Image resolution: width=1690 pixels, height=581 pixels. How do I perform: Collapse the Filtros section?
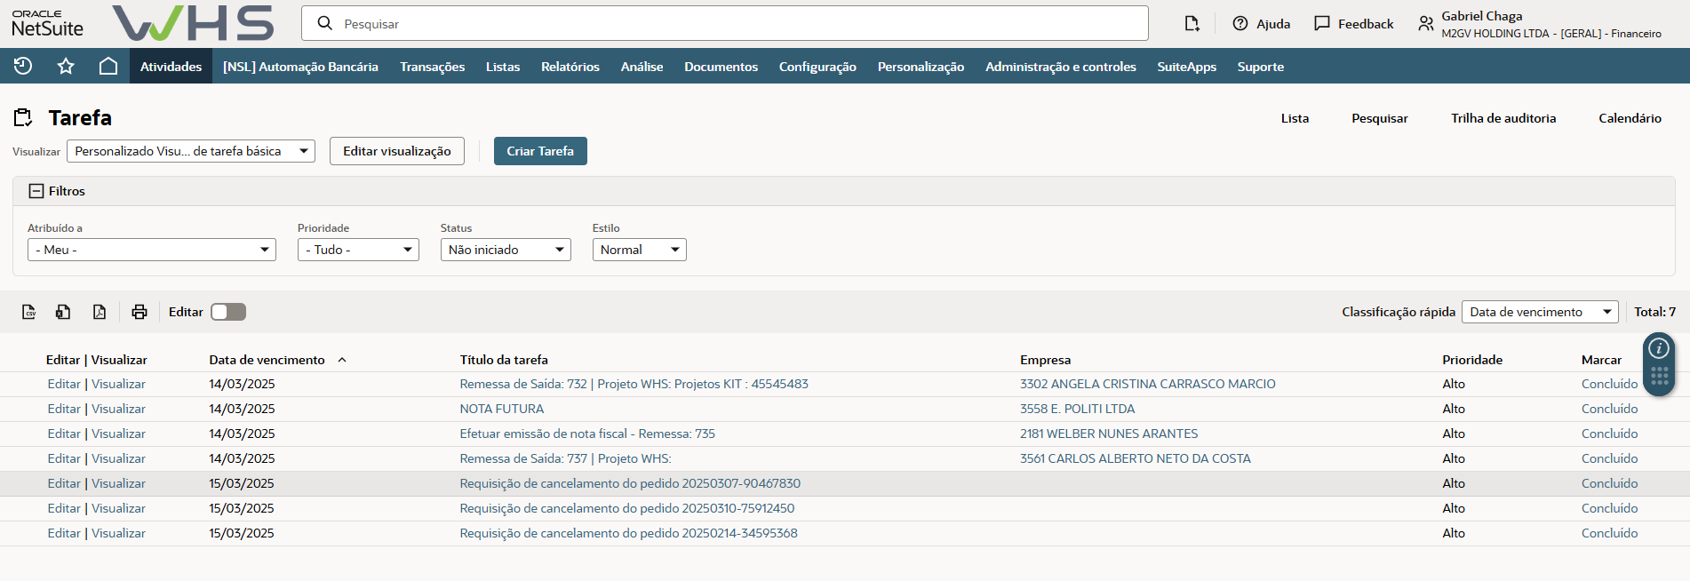click(x=36, y=191)
